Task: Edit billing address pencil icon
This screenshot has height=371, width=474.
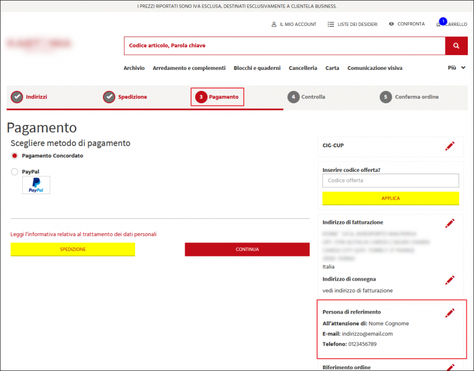Action: 449,223
